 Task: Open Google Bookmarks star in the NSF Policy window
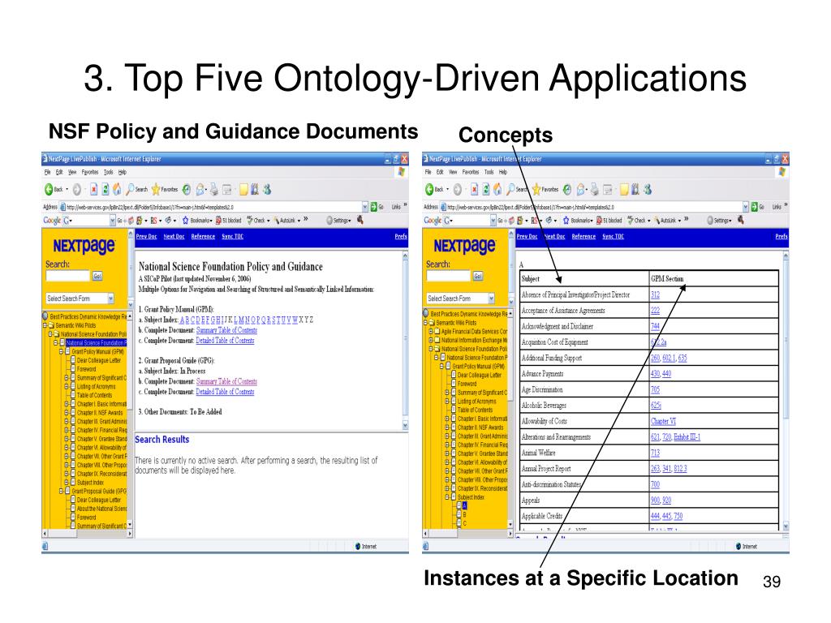point(186,221)
